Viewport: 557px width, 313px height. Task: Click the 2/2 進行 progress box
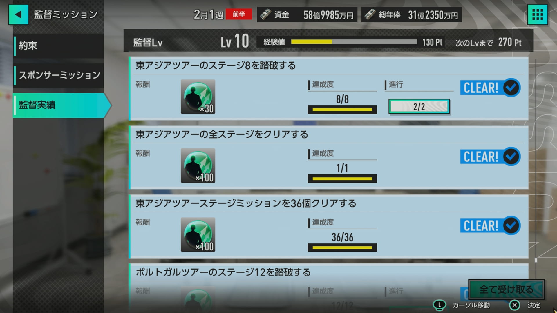pyautogui.click(x=419, y=107)
